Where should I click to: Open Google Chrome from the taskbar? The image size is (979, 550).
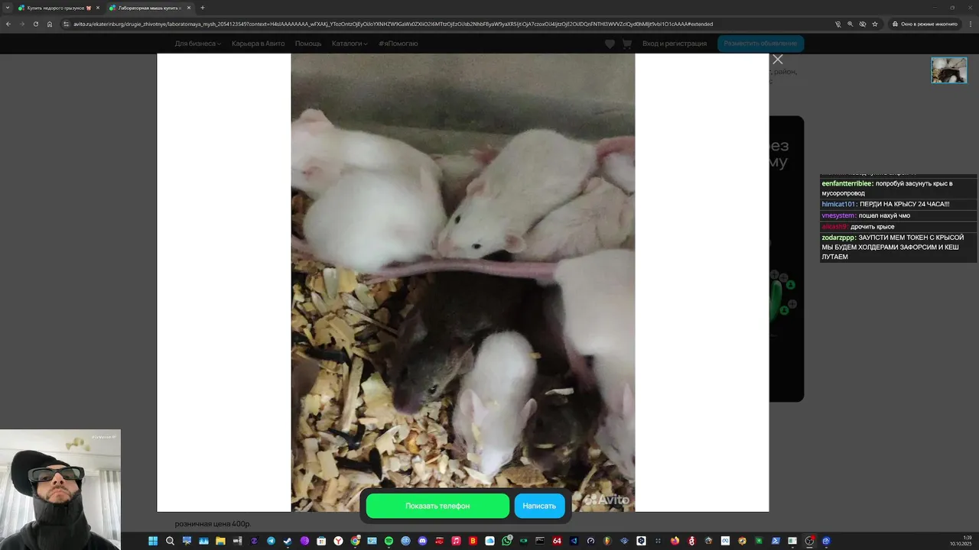[355, 541]
